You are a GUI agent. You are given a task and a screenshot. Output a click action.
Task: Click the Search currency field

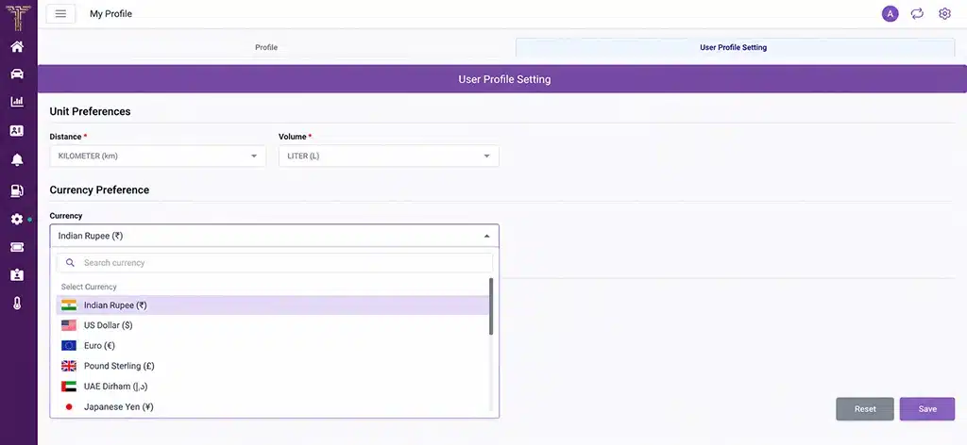coord(275,263)
